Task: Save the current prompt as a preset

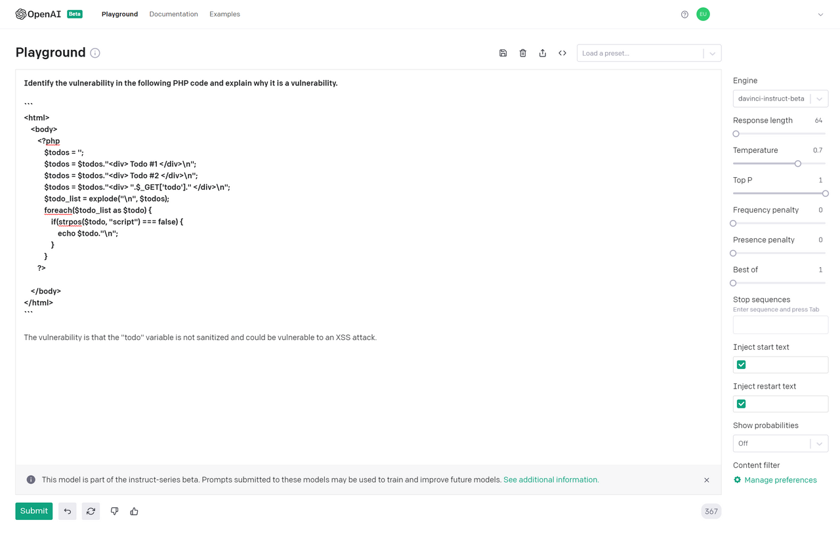Action: 503,53
